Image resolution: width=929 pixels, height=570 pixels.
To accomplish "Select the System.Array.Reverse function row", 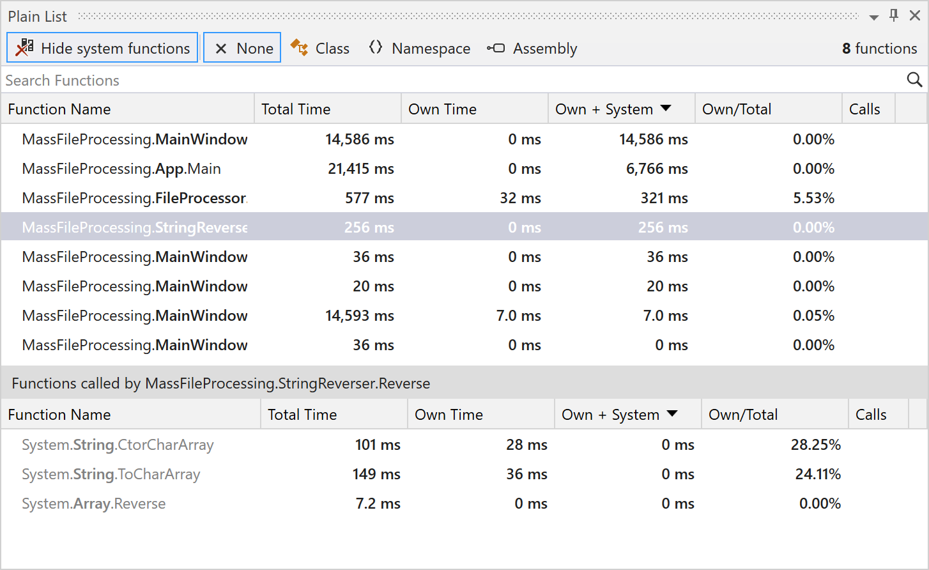I will [94, 504].
